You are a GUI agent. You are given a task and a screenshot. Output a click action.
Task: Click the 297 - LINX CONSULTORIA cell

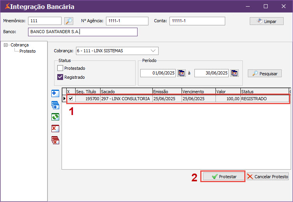127,99
